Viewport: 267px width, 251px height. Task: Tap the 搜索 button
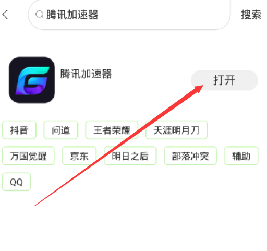click(x=251, y=15)
